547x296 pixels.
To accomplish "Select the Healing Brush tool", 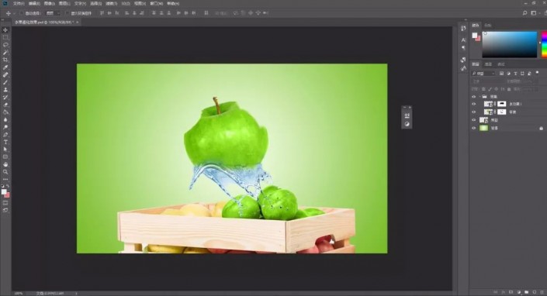I will [5, 75].
